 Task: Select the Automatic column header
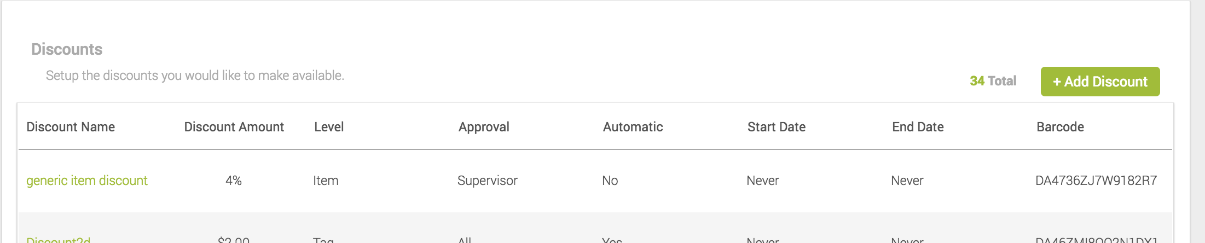click(x=633, y=127)
